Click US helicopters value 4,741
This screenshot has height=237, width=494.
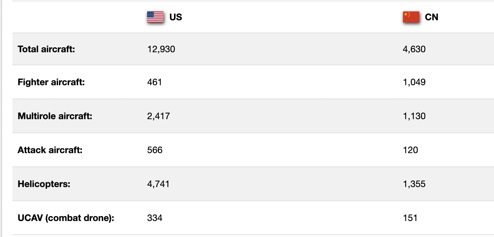[x=159, y=184]
